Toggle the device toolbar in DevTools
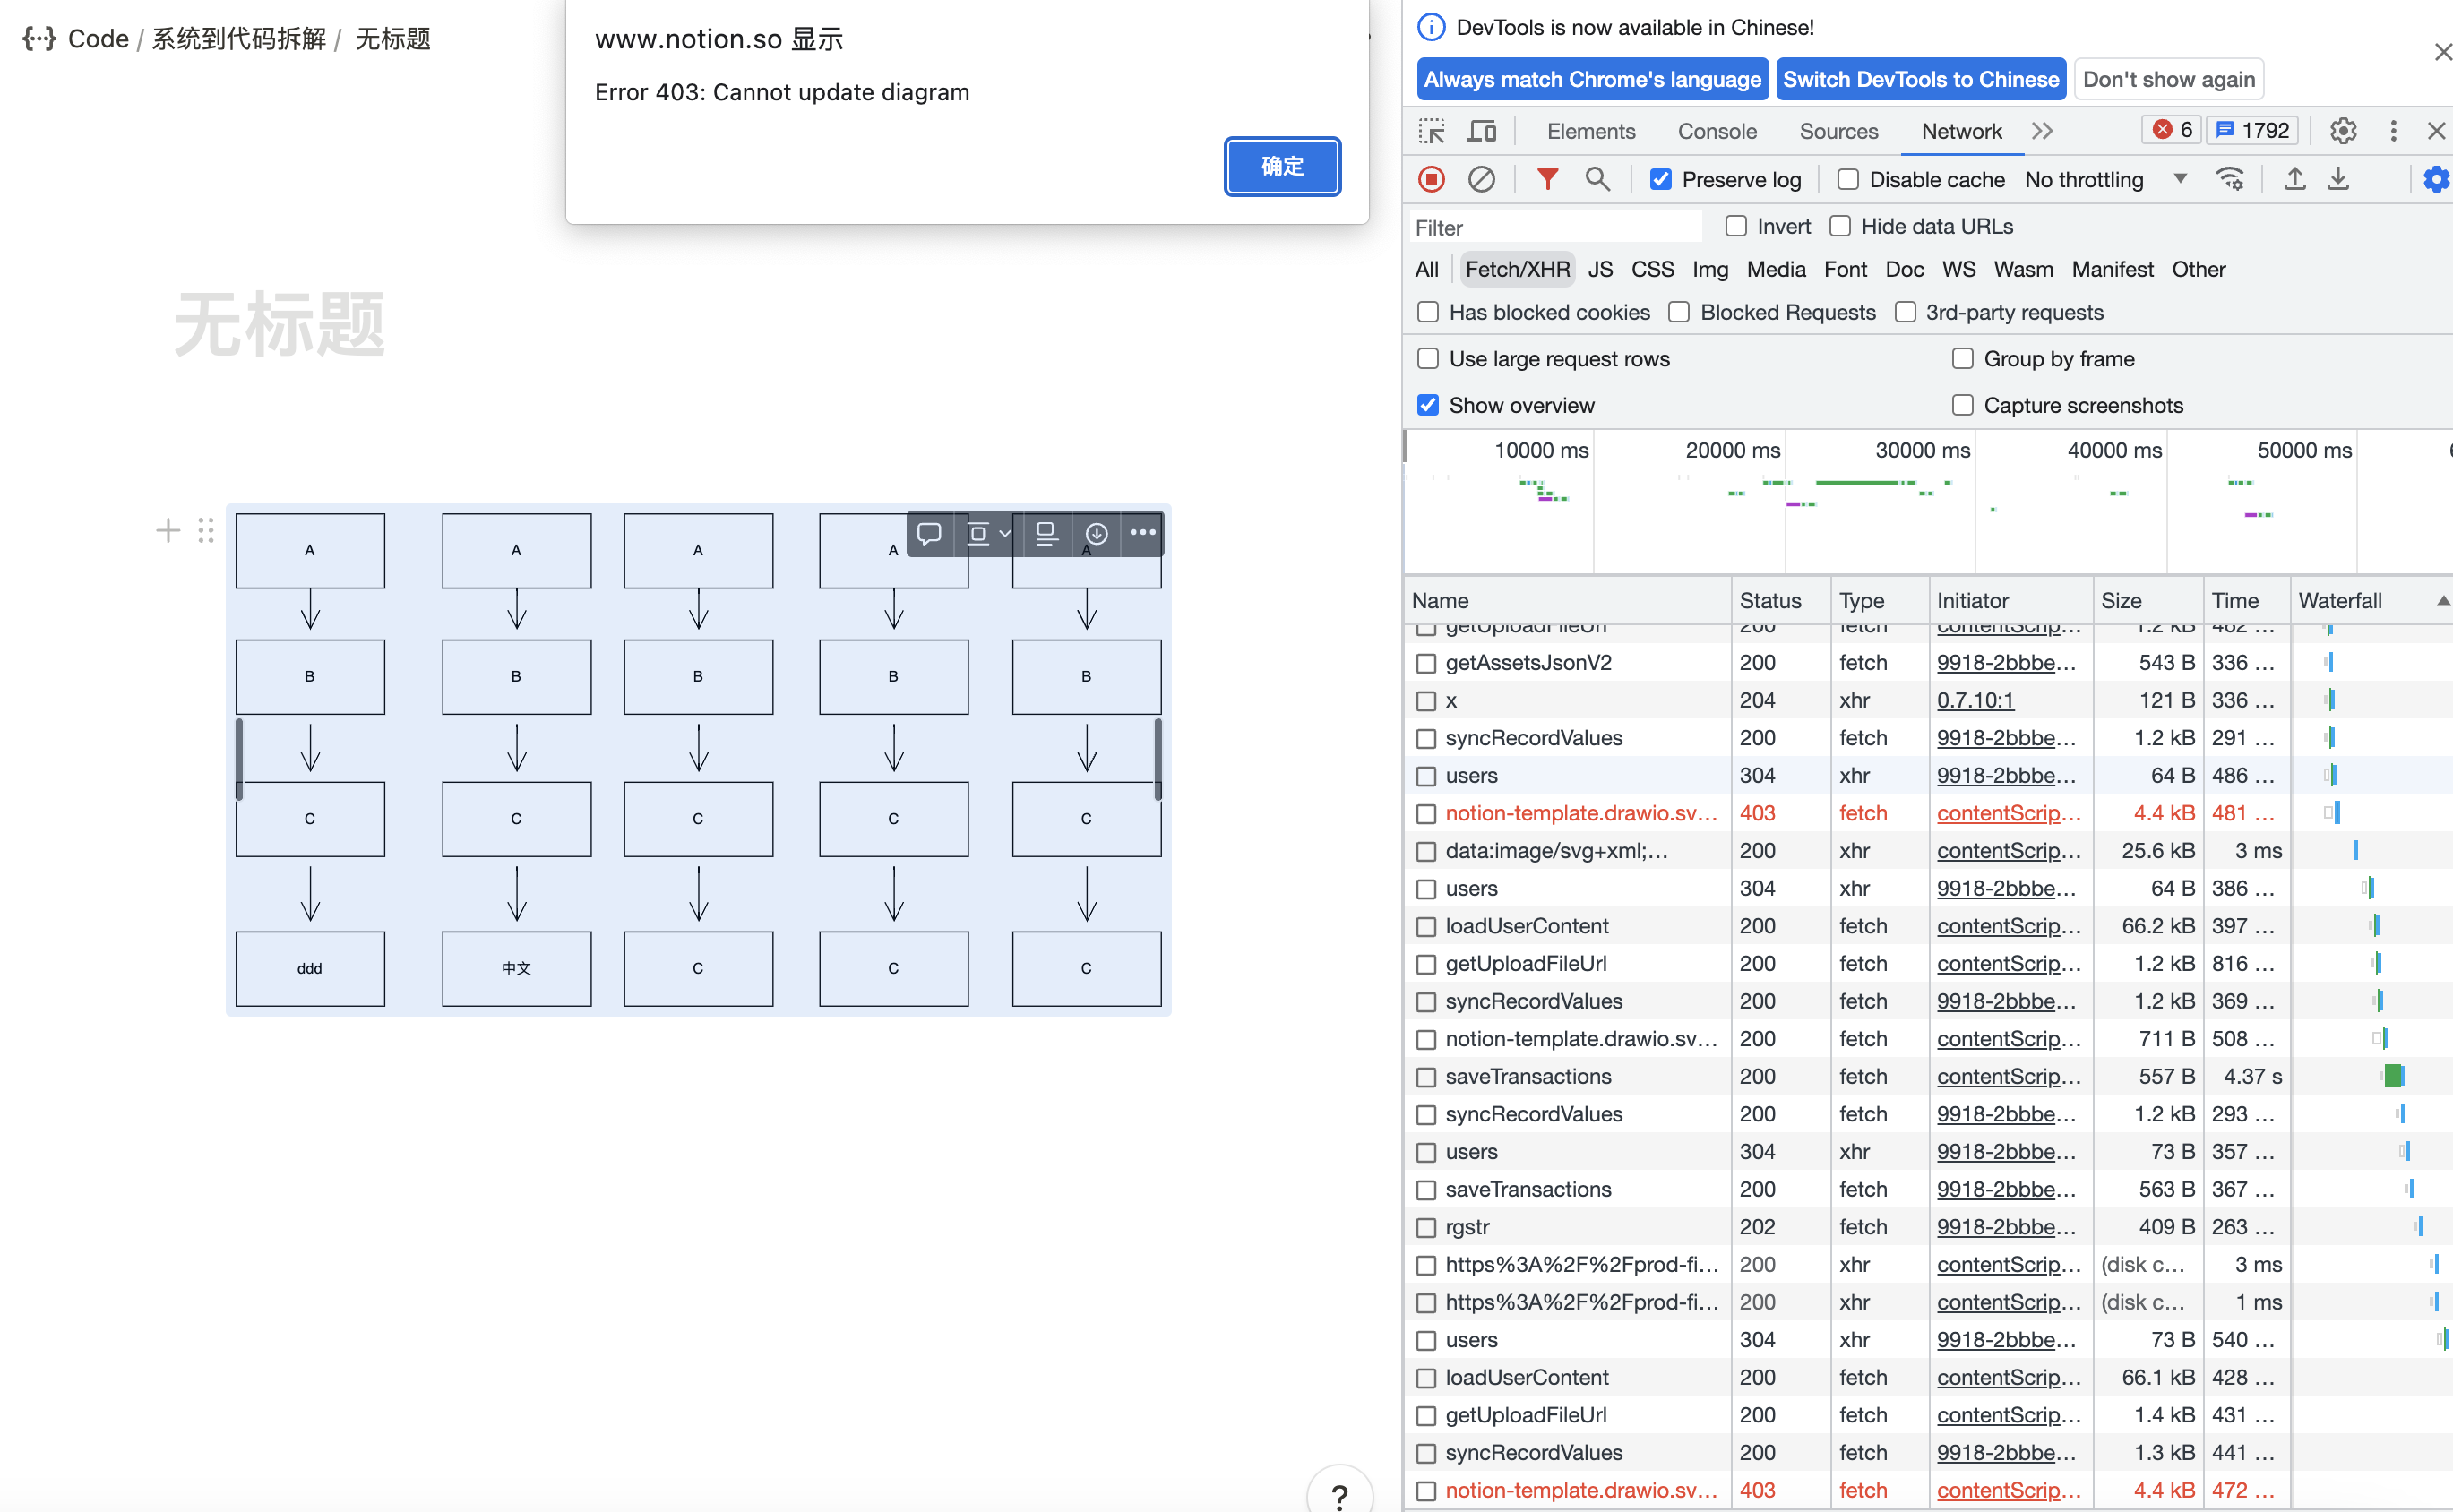Viewport: 2453px width, 1512px height. (x=1481, y=130)
